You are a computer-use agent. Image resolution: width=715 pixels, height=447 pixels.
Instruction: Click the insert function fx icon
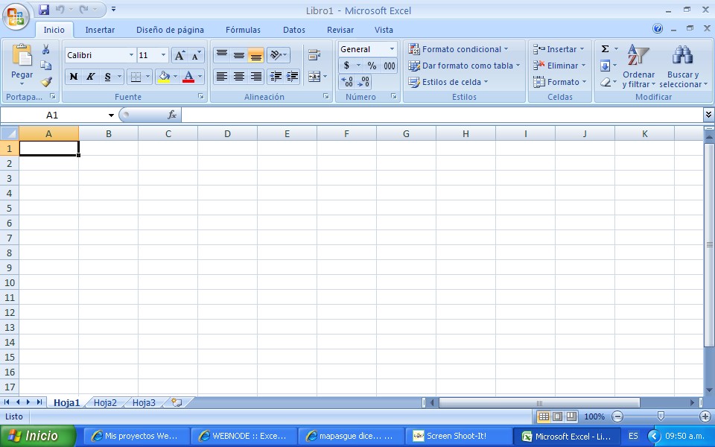pos(172,115)
